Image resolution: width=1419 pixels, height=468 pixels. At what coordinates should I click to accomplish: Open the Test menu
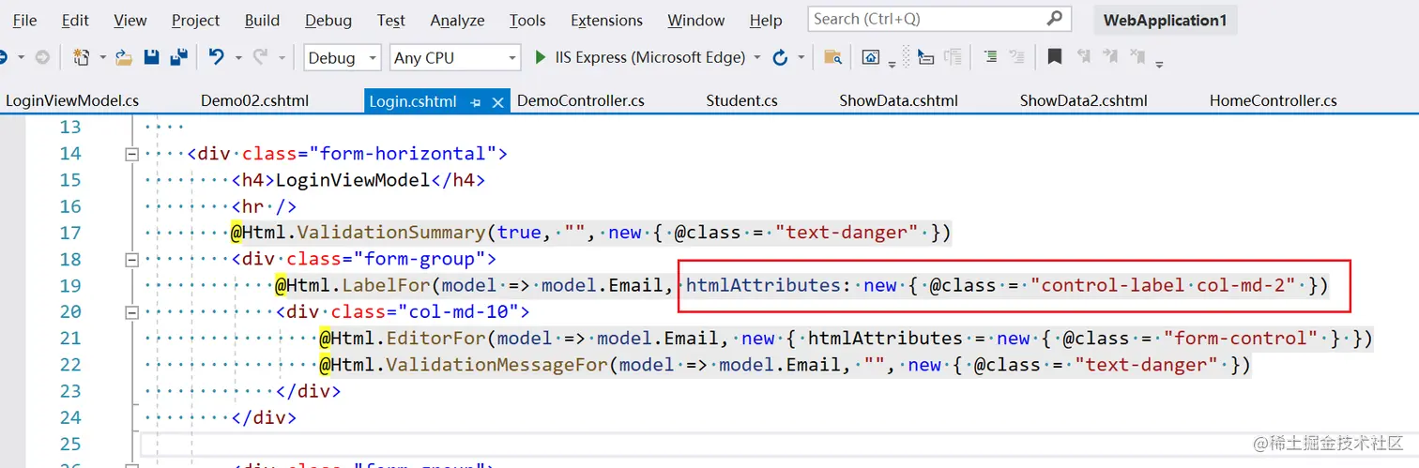[x=391, y=20]
